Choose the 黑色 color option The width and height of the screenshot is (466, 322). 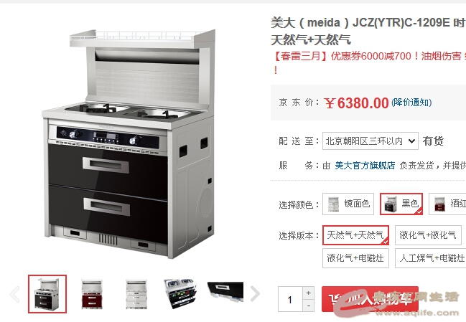pyautogui.click(x=401, y=204)
